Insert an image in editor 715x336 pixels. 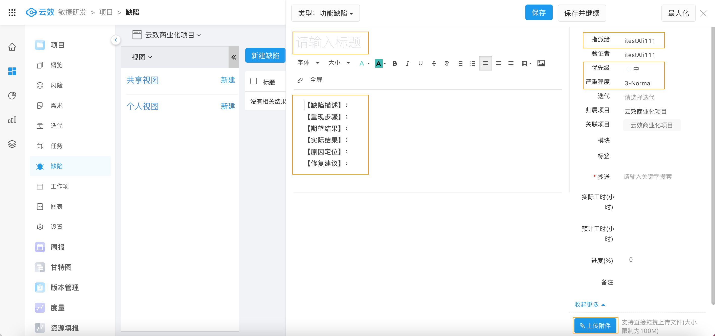pyautogui.click(x=541, y=63)
